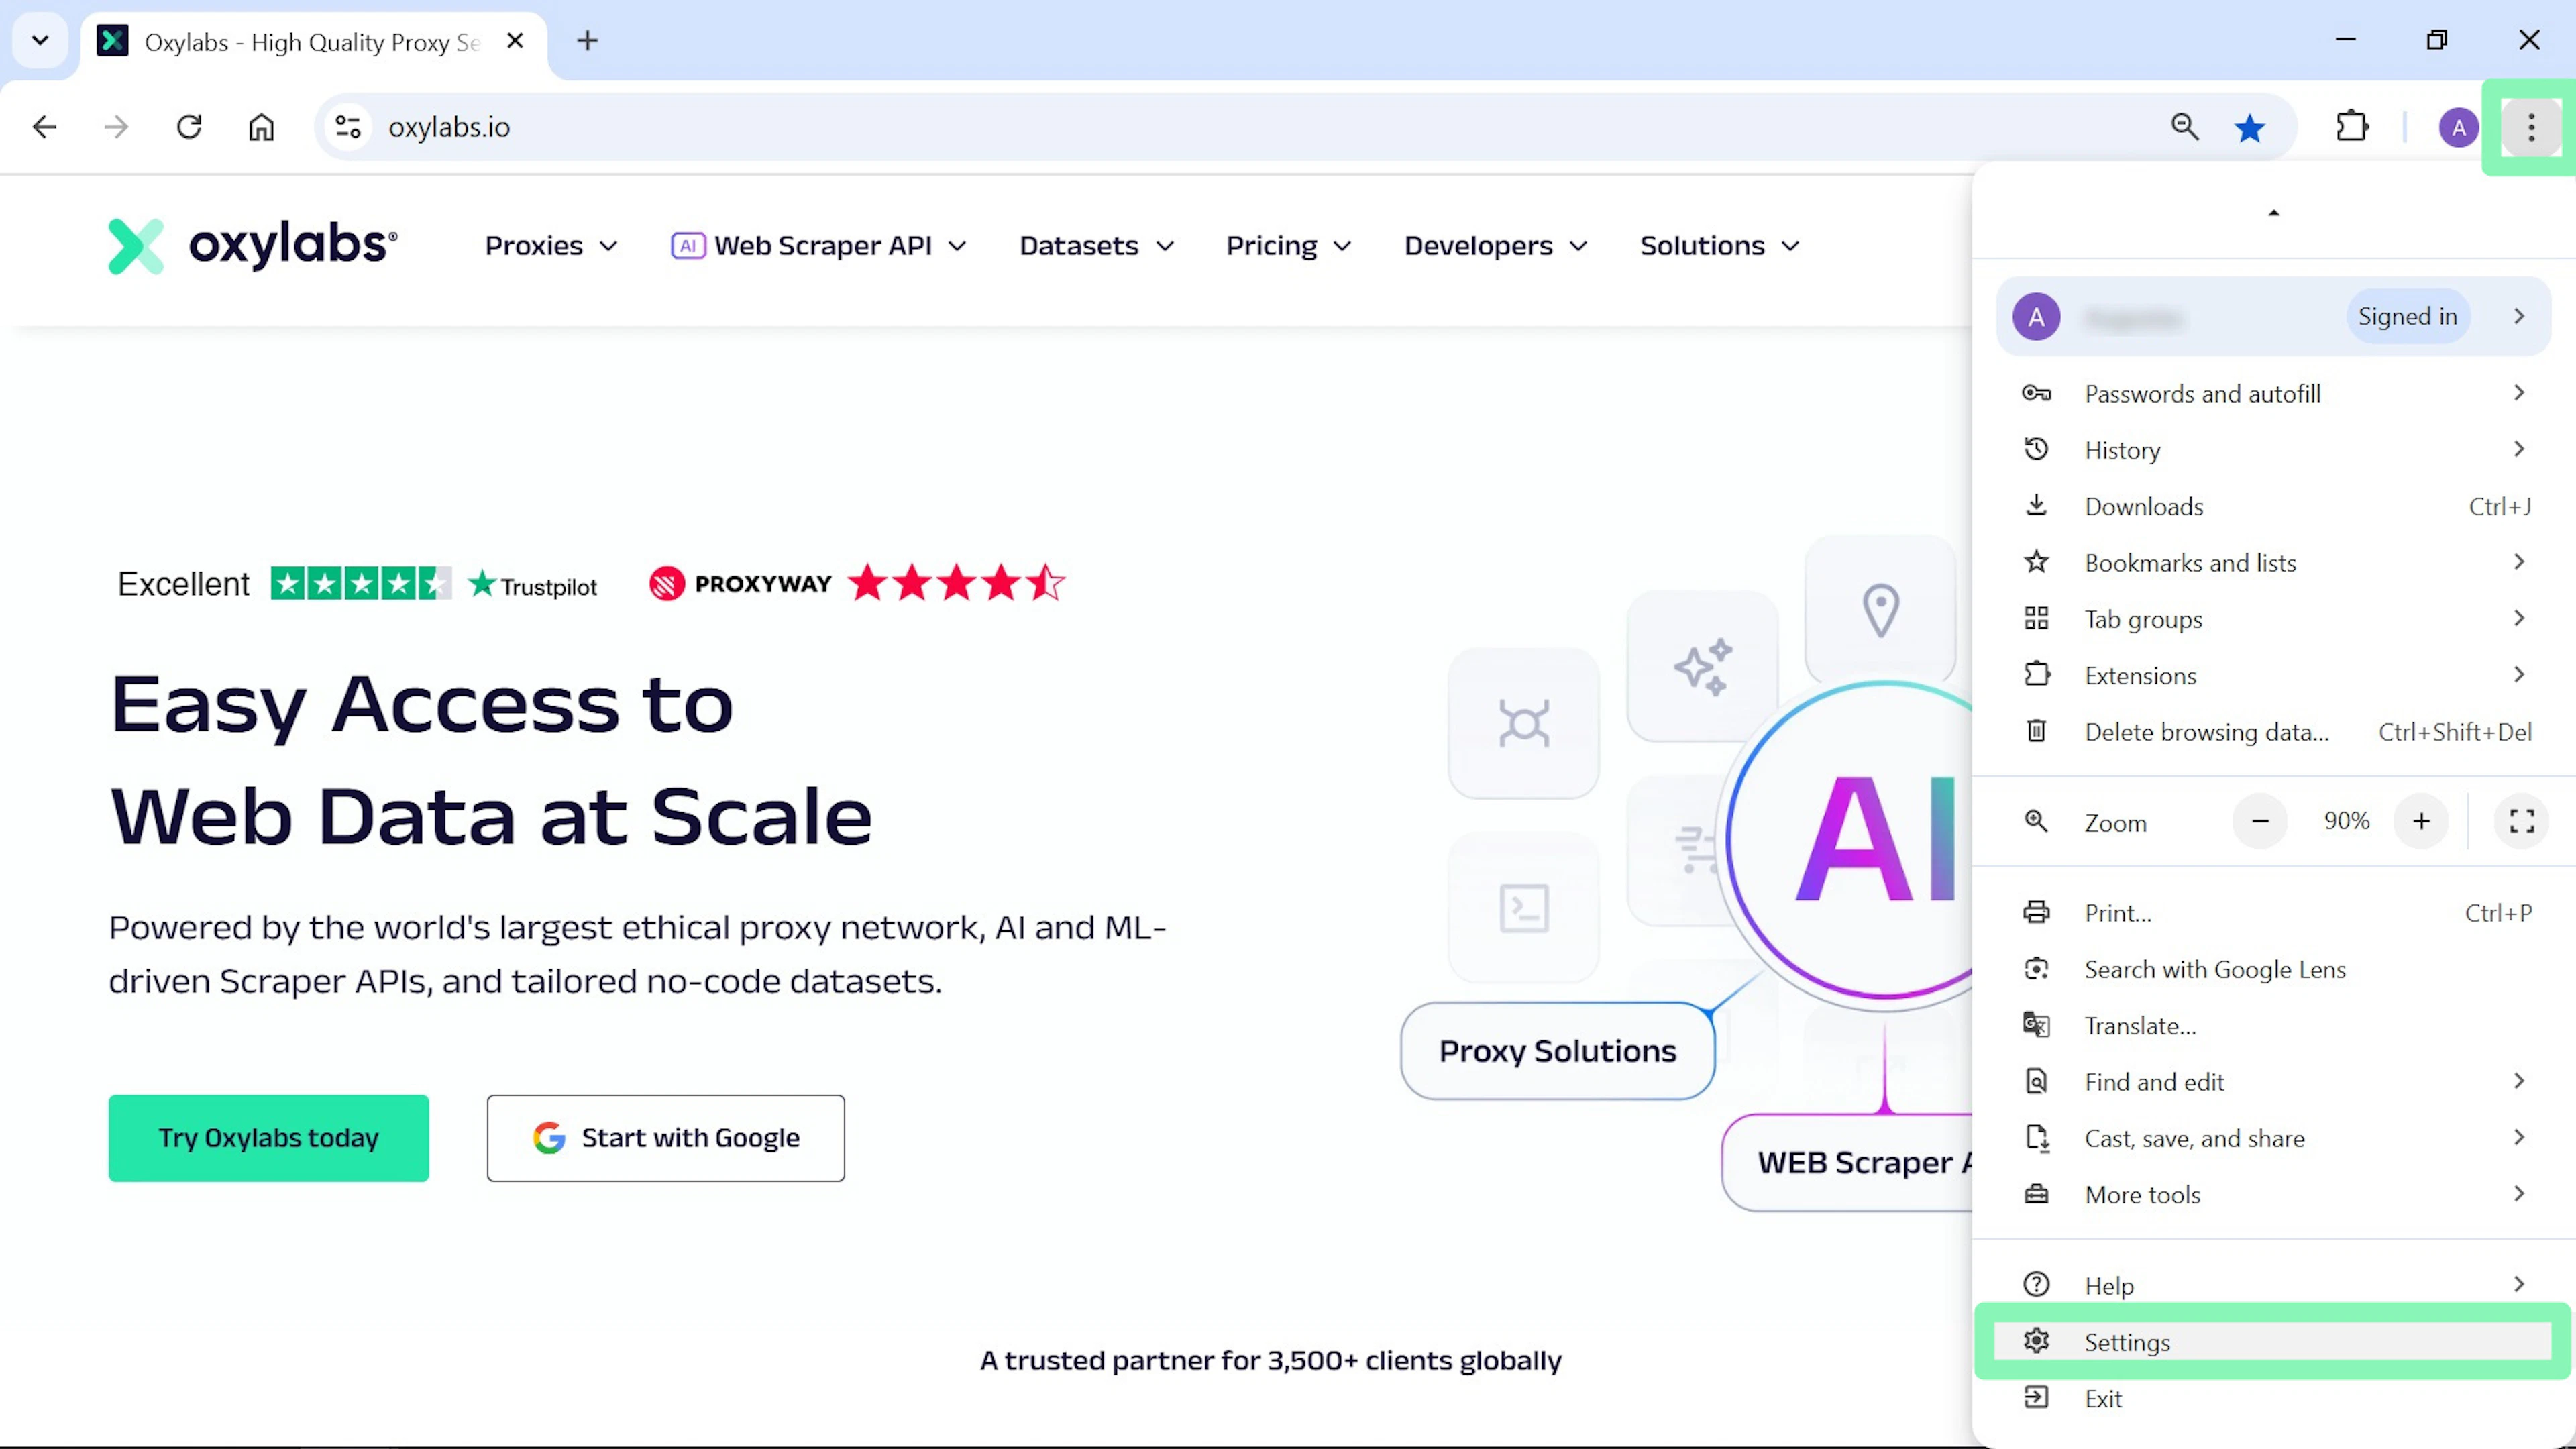Select Delete browsing data menu item
Screen dimensions: 2576x1449
[2273, 732]
